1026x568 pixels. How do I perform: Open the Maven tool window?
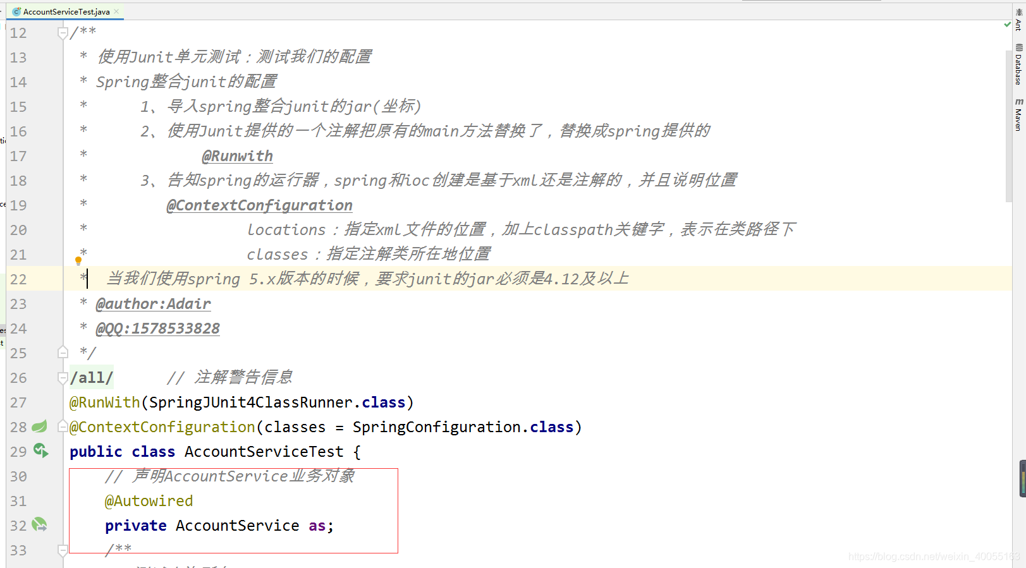click(1018, 114)
